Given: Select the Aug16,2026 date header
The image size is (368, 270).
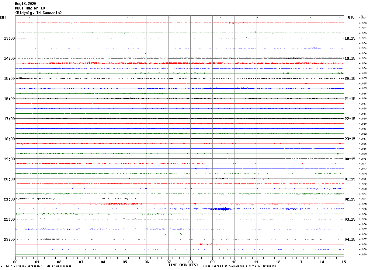Looking at the screenshot, I should click(26, 4).
